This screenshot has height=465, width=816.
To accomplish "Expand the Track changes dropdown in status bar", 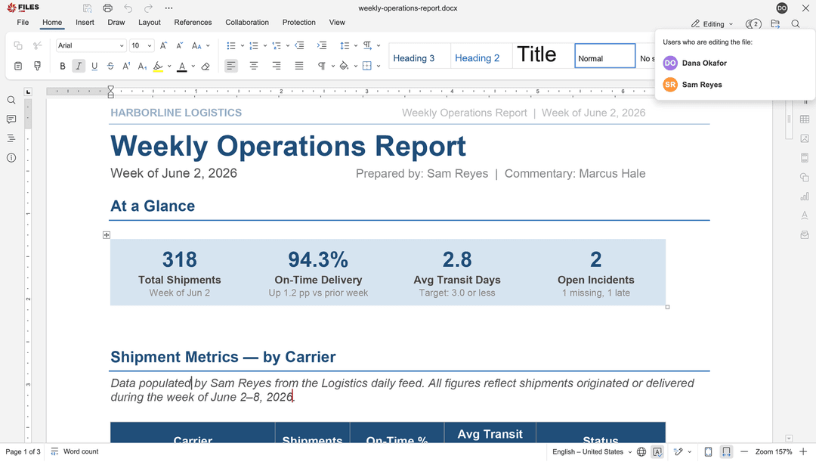I will click(690, 452).
